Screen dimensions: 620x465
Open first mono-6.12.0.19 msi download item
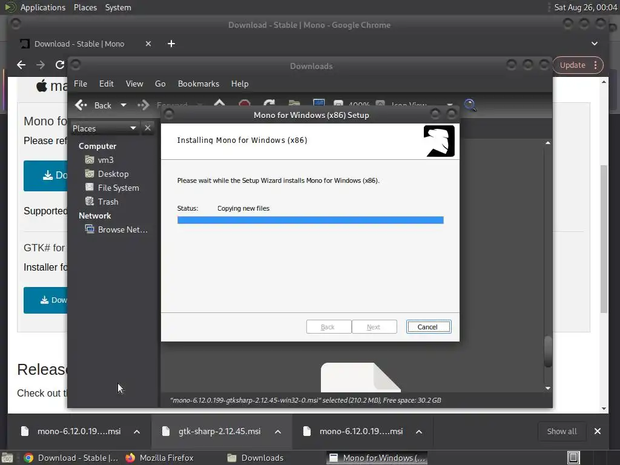coord(71,431)
